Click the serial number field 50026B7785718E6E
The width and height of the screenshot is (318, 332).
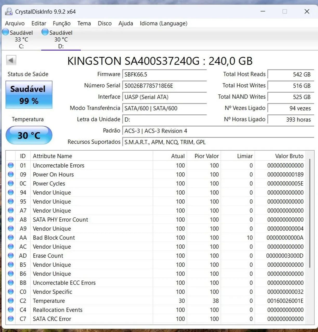pyautogui.click(x=164, y=86)
